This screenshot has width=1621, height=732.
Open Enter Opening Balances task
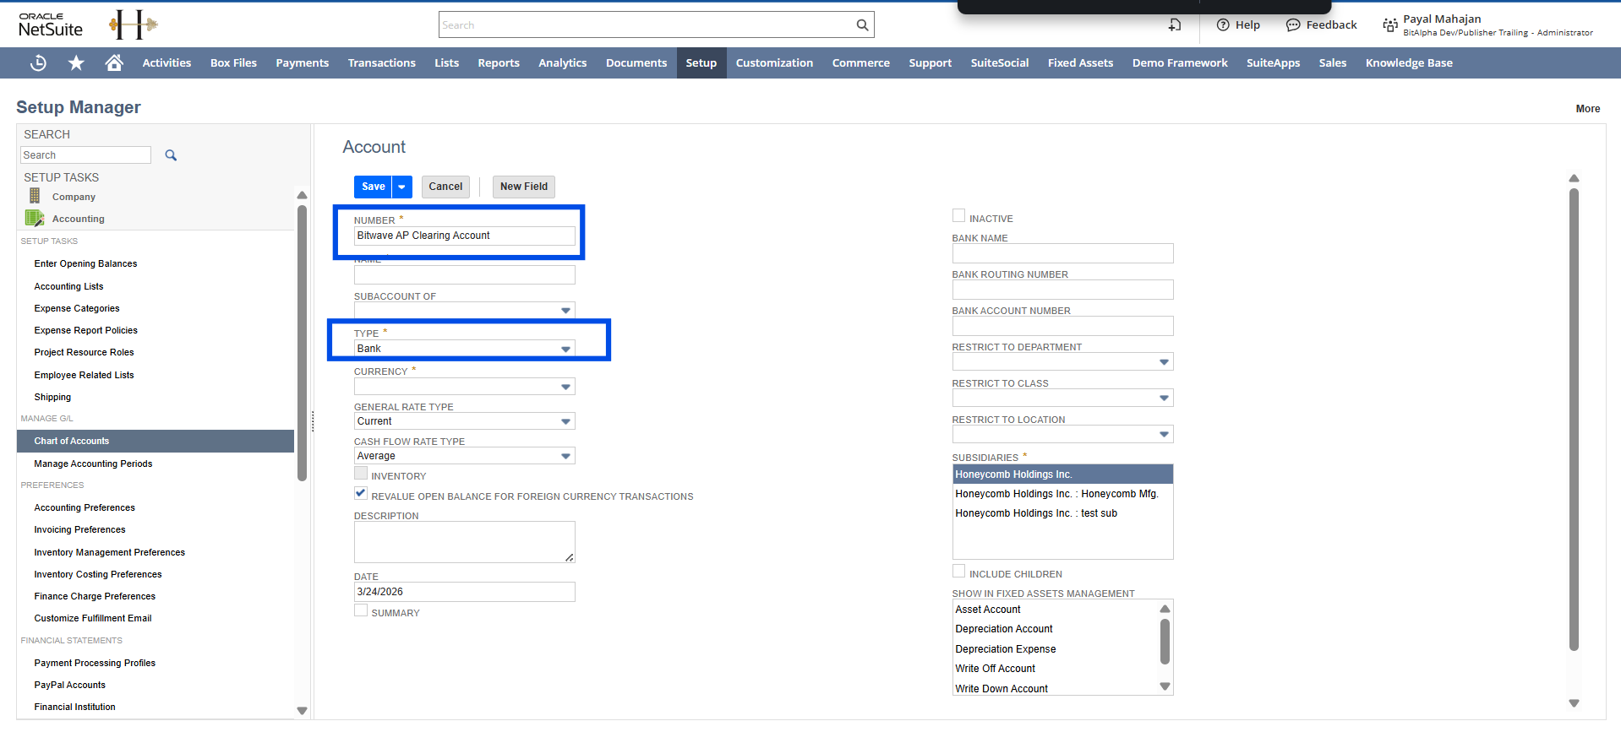(x=85, y=263)
